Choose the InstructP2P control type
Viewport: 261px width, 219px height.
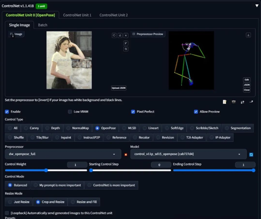click(89, 138)
